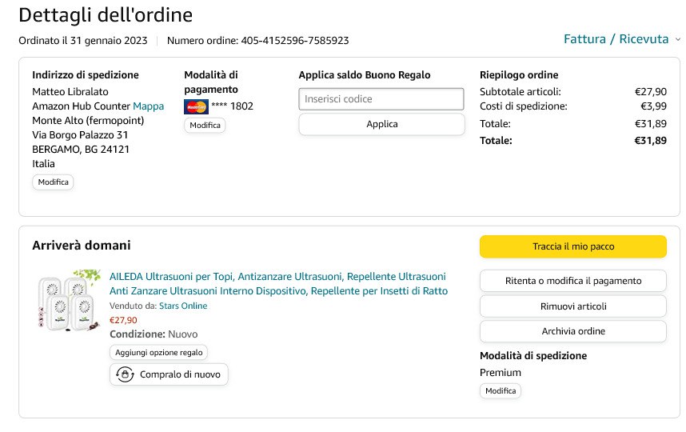Image resolution: width=686 pixels, height=432 pixels.
Task: Click Aggiungi opzione regalo button
Action: (158, 352)
